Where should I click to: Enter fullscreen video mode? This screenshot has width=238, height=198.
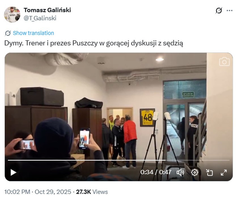click(x=224, y=172)
